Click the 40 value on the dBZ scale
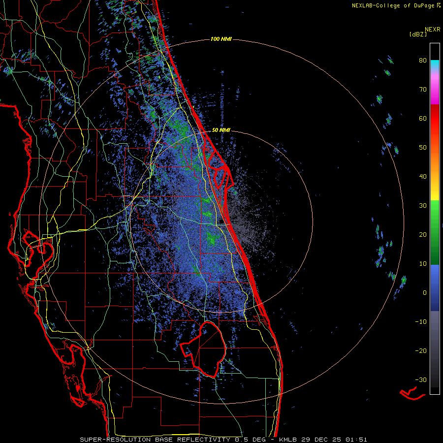 (423, 176)
